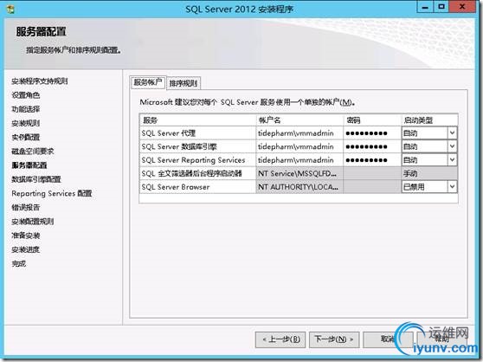This screenshot has width=483, height=362.
Task: Click the password field for SQL Server 代理
Action: (x=372, y=133)
